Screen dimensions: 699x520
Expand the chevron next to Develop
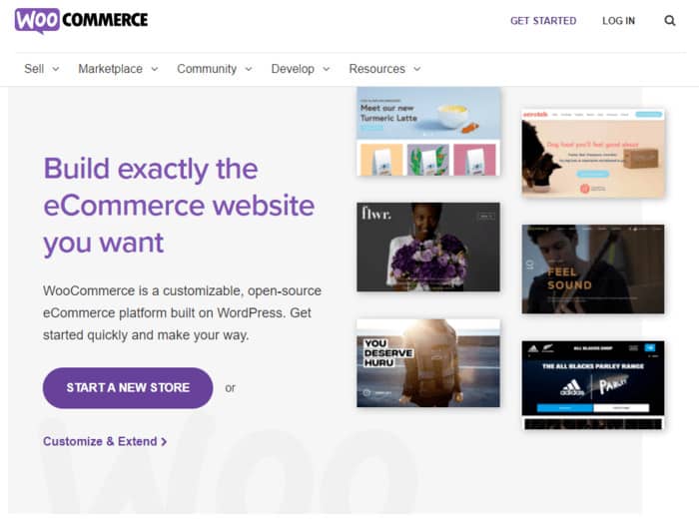pyautogui.click(x=326, y=69)
